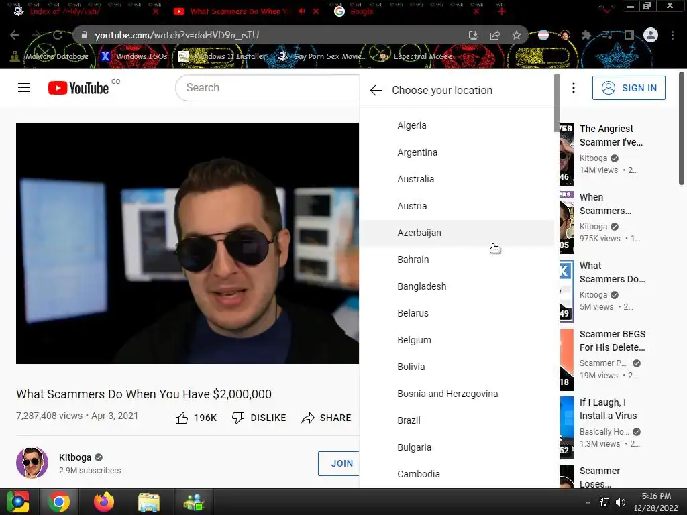The image size is (687, 515).
Task: Select Cambodia as location
Action: pyautogui.click(x=456, y=474)
